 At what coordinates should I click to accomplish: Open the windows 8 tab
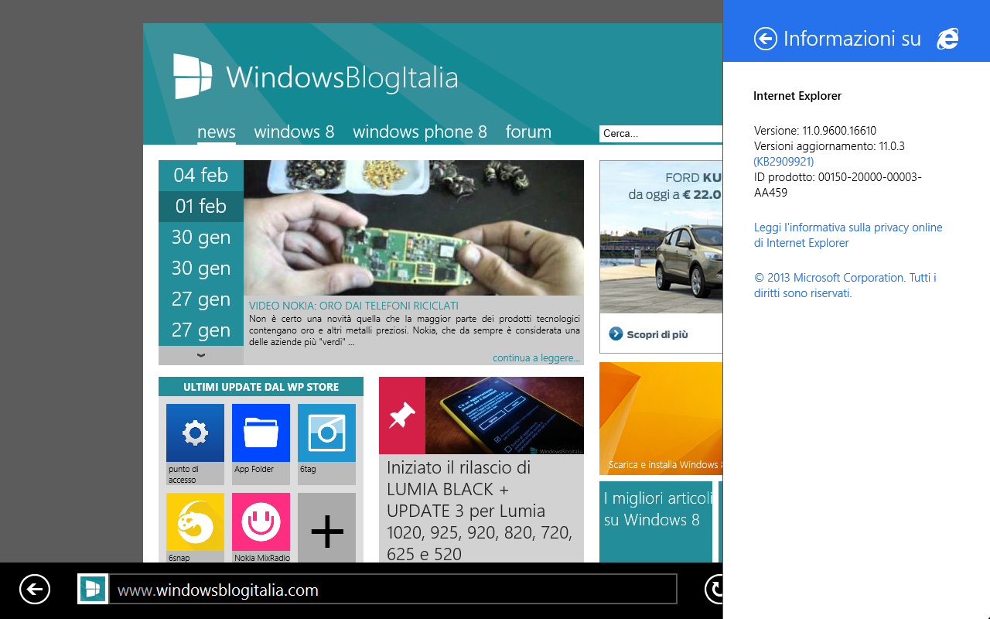[x=294, y=132]
